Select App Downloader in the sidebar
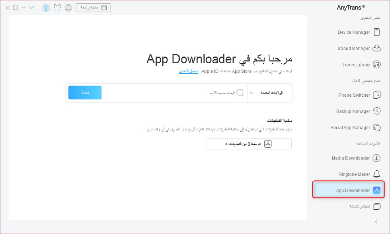Viewport: 390px width, 234px height. [348, 190]
